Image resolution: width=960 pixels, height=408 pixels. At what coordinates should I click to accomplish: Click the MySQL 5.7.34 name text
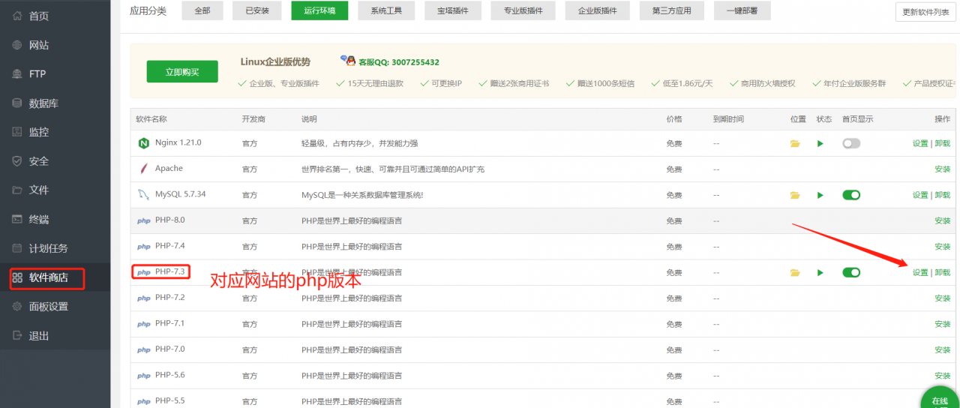click(x=180, y=194)
